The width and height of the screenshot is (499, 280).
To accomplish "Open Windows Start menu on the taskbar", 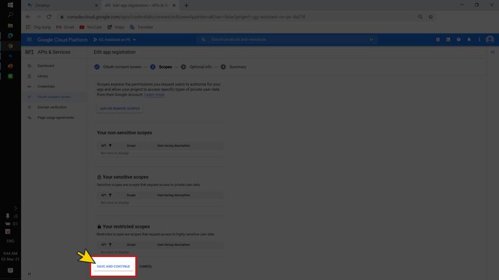I will tap(10, 4).
